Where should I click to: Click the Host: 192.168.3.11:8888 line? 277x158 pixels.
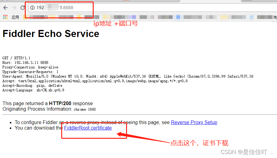(x=25, y=63)
